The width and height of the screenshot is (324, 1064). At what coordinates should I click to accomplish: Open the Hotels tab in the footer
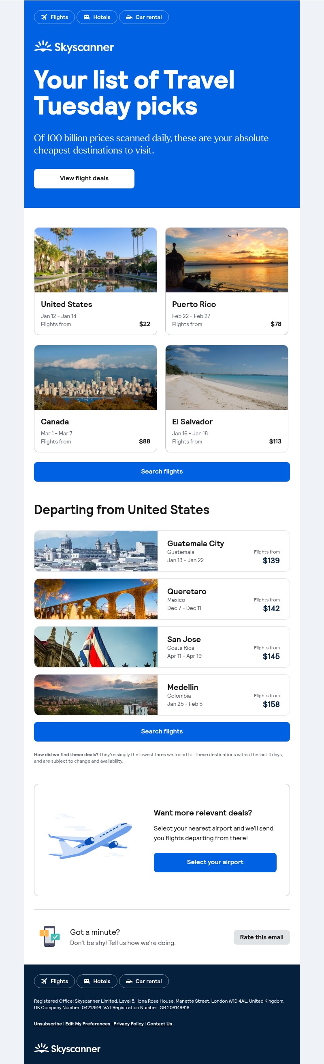[x=97, y=982]
